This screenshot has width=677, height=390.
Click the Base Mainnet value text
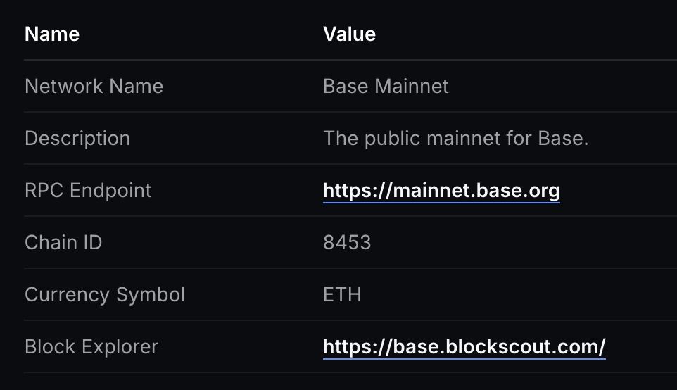[386, 86]
